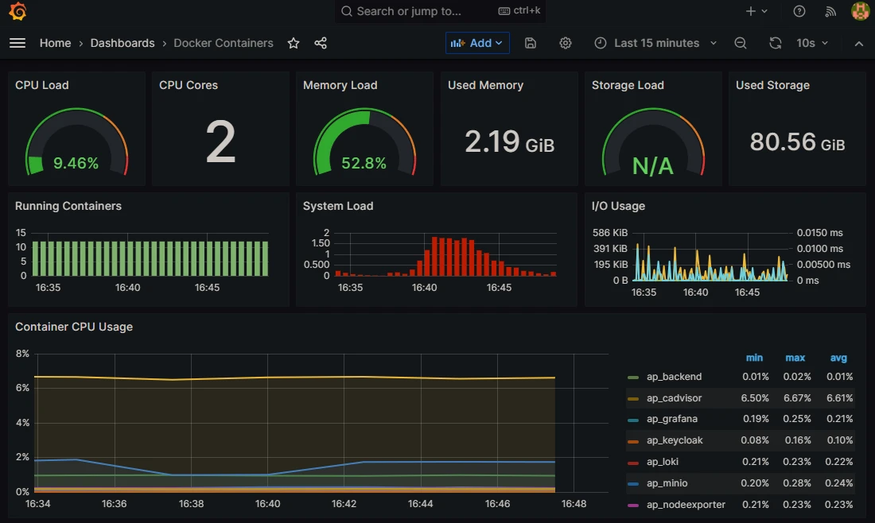Change the 10s auto-refresh interval
This screenshot has width=875, height=523.
tap(809, 43)
